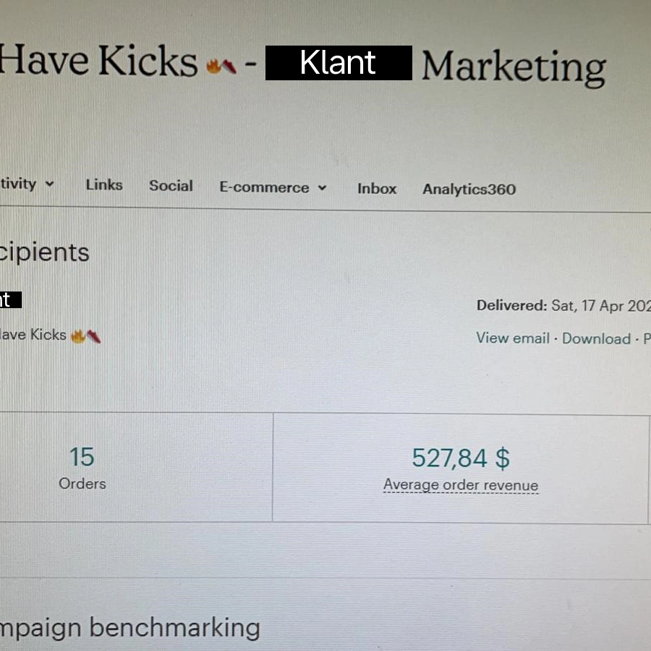Click the fire emoji in the sender line
Viewport: 651px width, 651px height.
coord(77,334)
